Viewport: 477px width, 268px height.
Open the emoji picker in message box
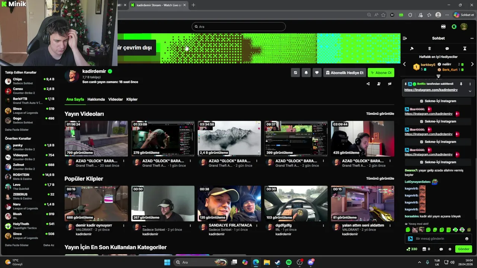click(x=467, y=239)
